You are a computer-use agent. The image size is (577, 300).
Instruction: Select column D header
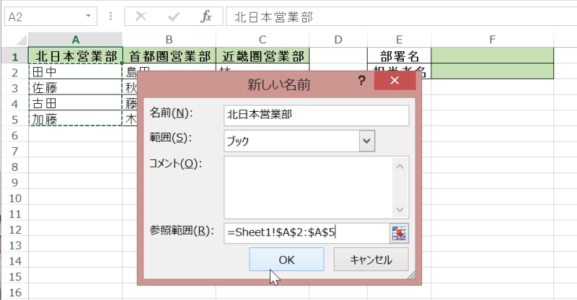point(338,40)
